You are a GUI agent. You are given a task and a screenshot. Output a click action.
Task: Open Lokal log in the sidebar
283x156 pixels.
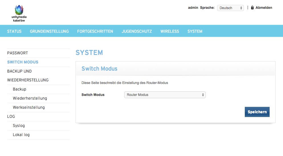[21, 135]
